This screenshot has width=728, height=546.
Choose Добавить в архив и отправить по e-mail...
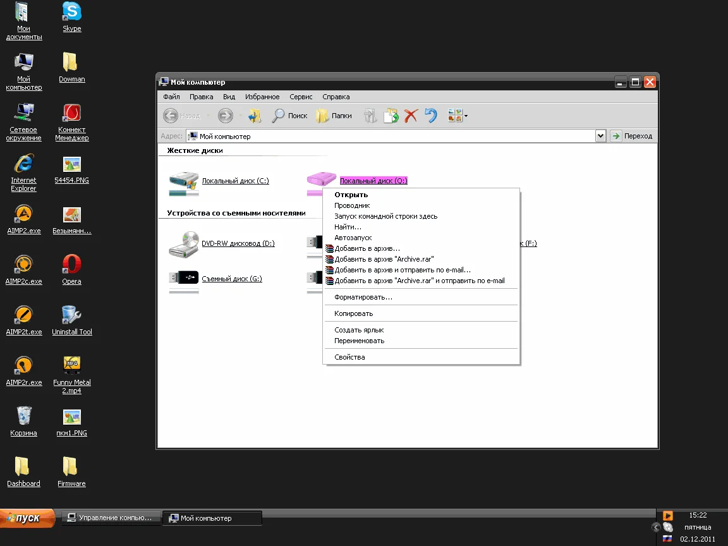coord(421,270)
